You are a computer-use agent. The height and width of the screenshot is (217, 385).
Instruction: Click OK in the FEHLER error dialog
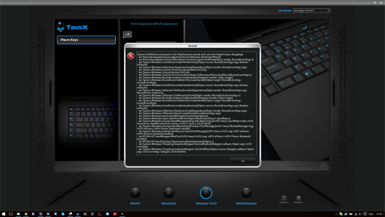pyautogui.click(x=243, y=161)
